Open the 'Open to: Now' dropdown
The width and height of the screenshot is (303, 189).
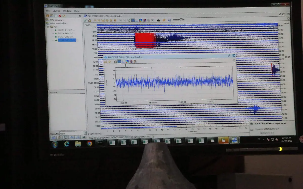click(x=85, y=133)
